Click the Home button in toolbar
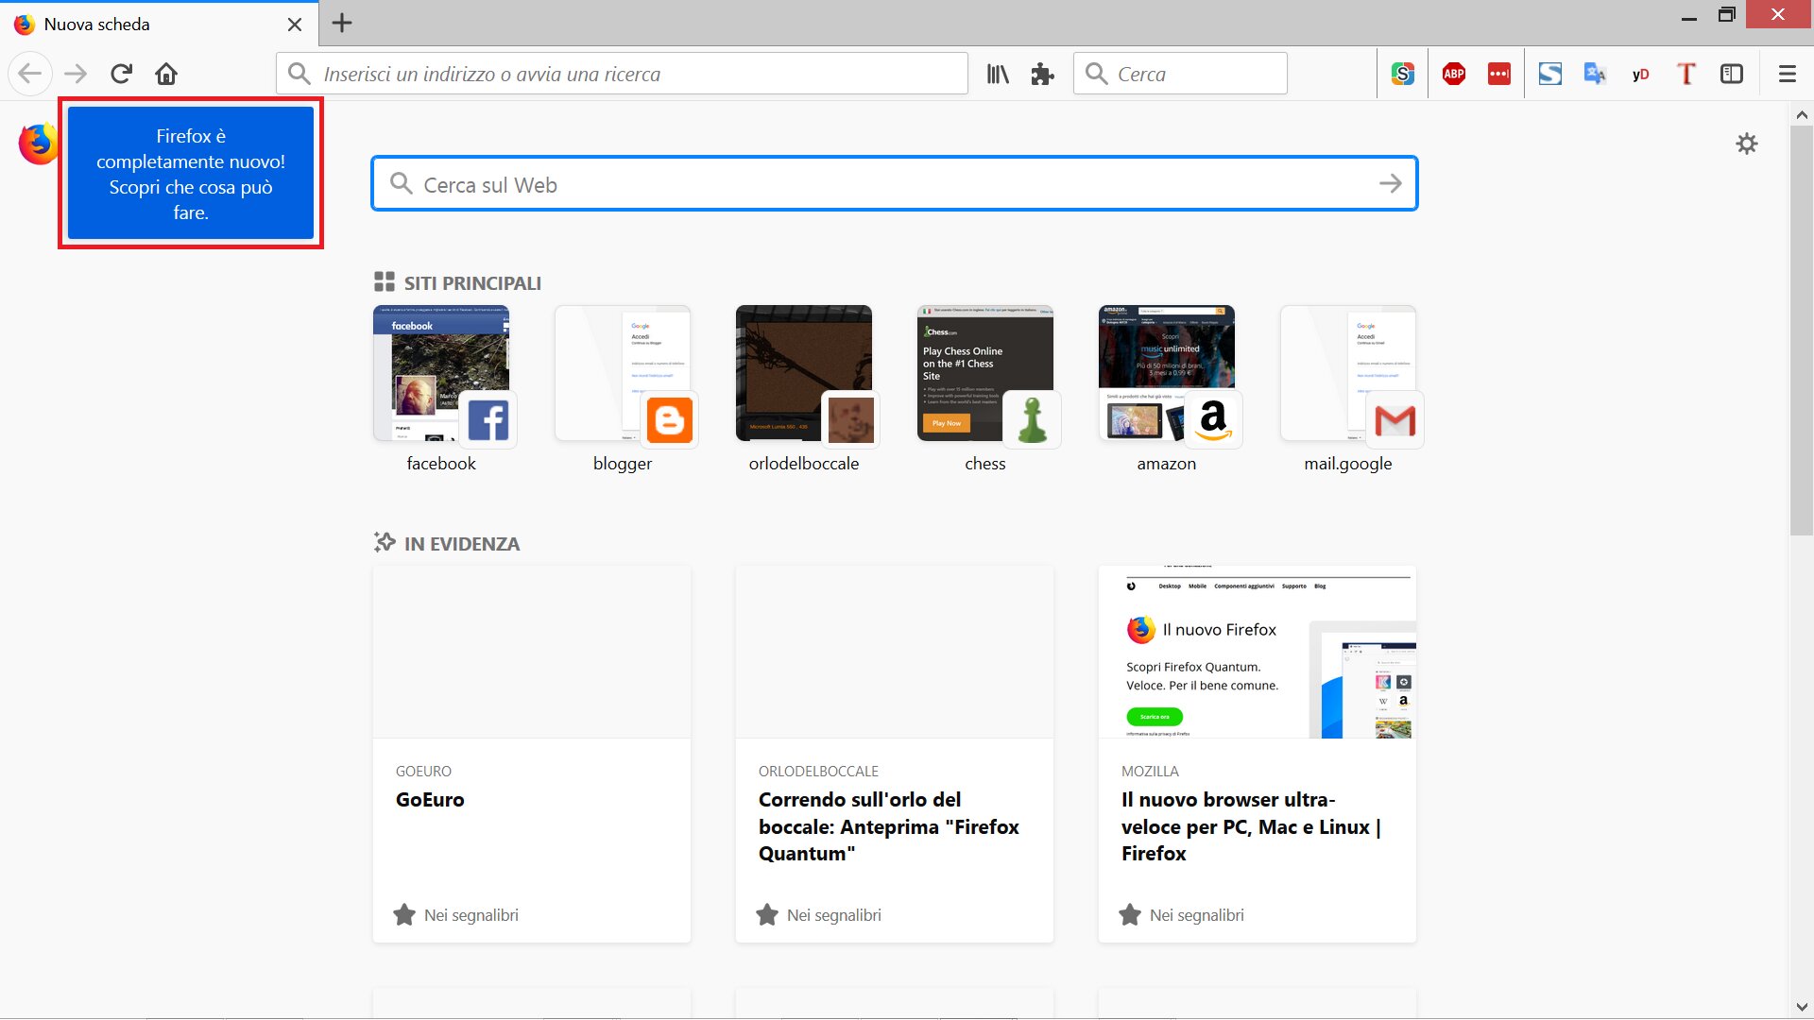The width and height of the screenshot is (1814, 1020). 166,74
